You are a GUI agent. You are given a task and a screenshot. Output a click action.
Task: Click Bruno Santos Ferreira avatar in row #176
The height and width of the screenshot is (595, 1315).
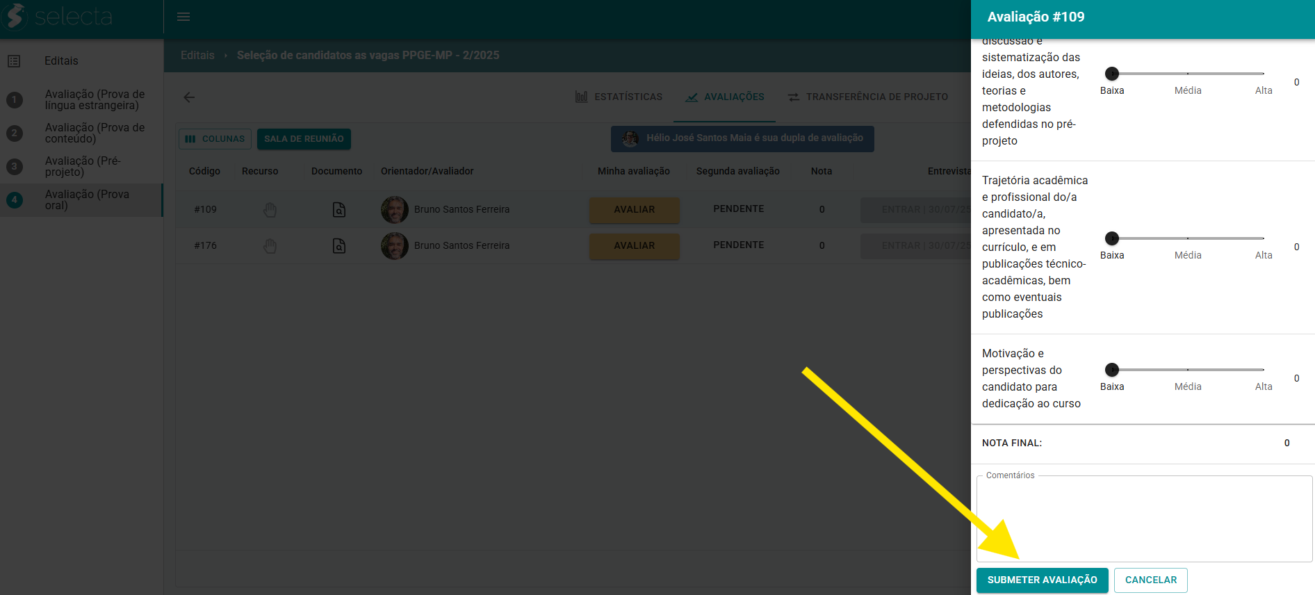395,245
